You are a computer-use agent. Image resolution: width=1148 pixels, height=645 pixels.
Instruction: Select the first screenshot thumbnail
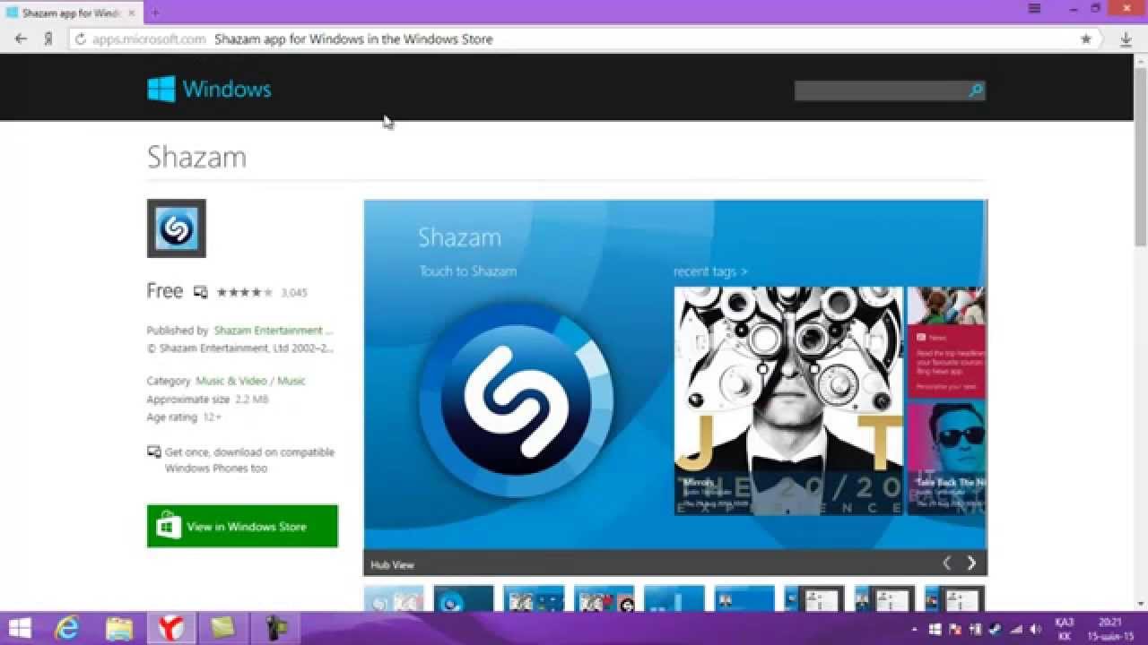pyautogui.click(x=395, y=598)
